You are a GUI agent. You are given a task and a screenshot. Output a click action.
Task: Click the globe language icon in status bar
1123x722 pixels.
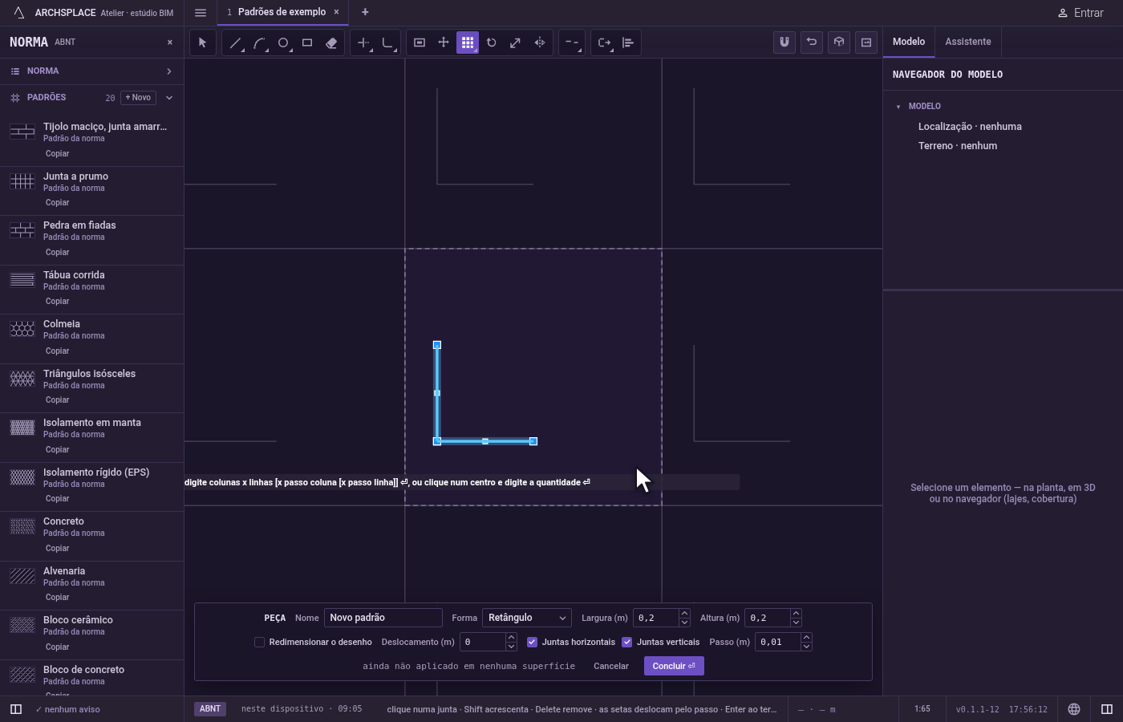tap(1074, 709)
